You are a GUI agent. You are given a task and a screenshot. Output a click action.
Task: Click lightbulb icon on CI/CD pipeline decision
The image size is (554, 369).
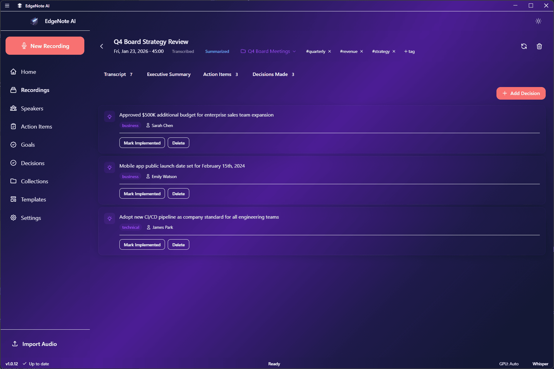coord(110,219)
